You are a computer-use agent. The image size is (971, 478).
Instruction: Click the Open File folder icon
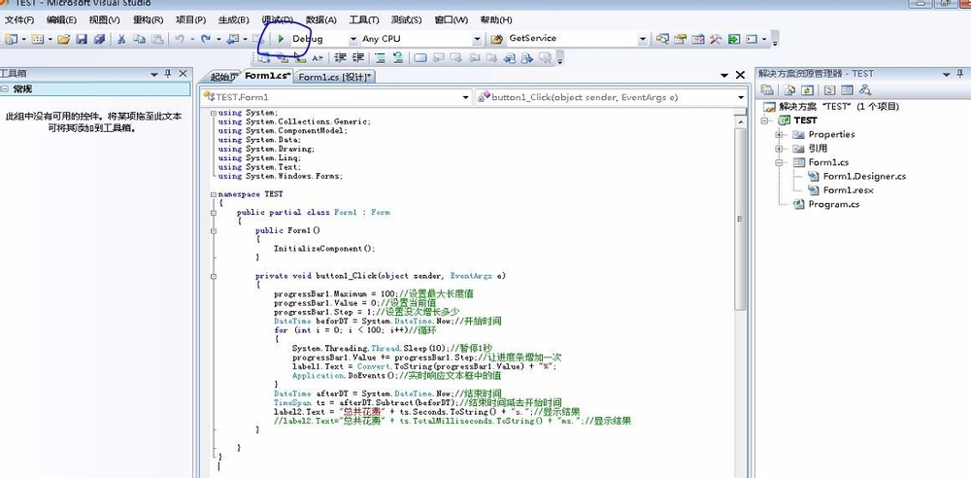63,39
